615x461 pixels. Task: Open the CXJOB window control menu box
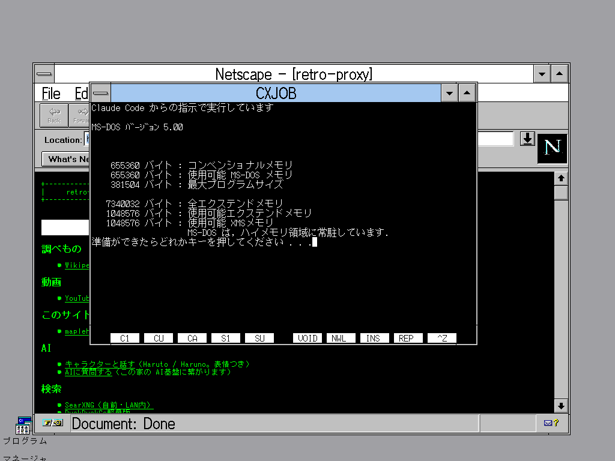pyautogui.click(x=101, y=93)
